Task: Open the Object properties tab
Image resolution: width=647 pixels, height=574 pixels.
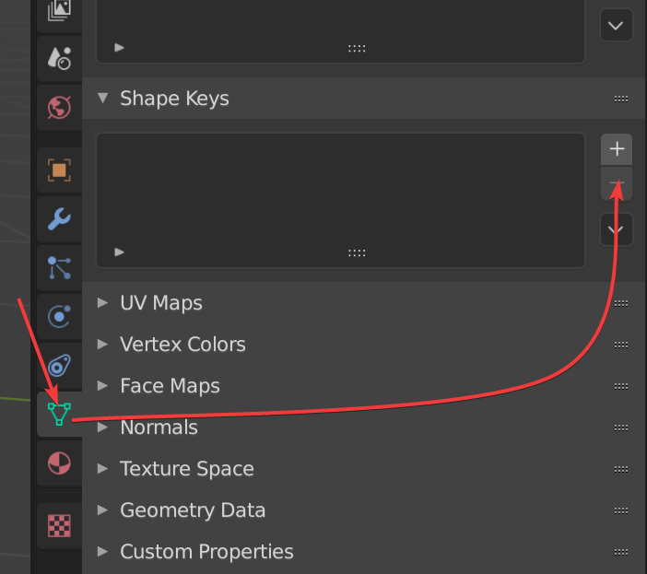Action: tap(60, 170)
